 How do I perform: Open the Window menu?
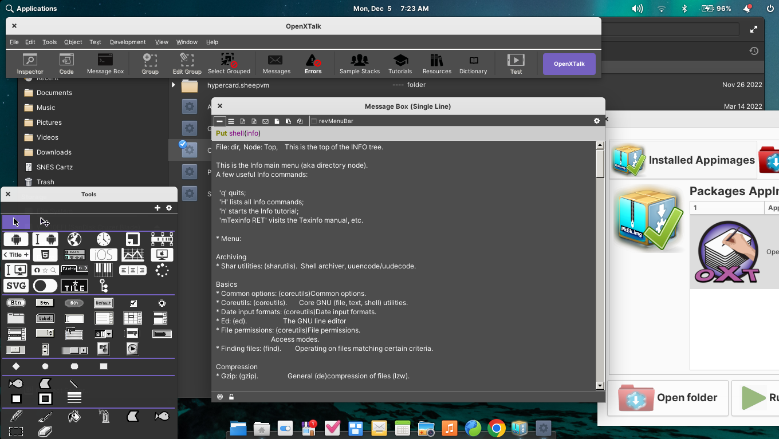(x=187, y=42)
